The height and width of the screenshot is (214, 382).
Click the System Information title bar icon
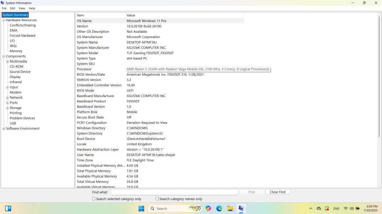pos(3,3)
